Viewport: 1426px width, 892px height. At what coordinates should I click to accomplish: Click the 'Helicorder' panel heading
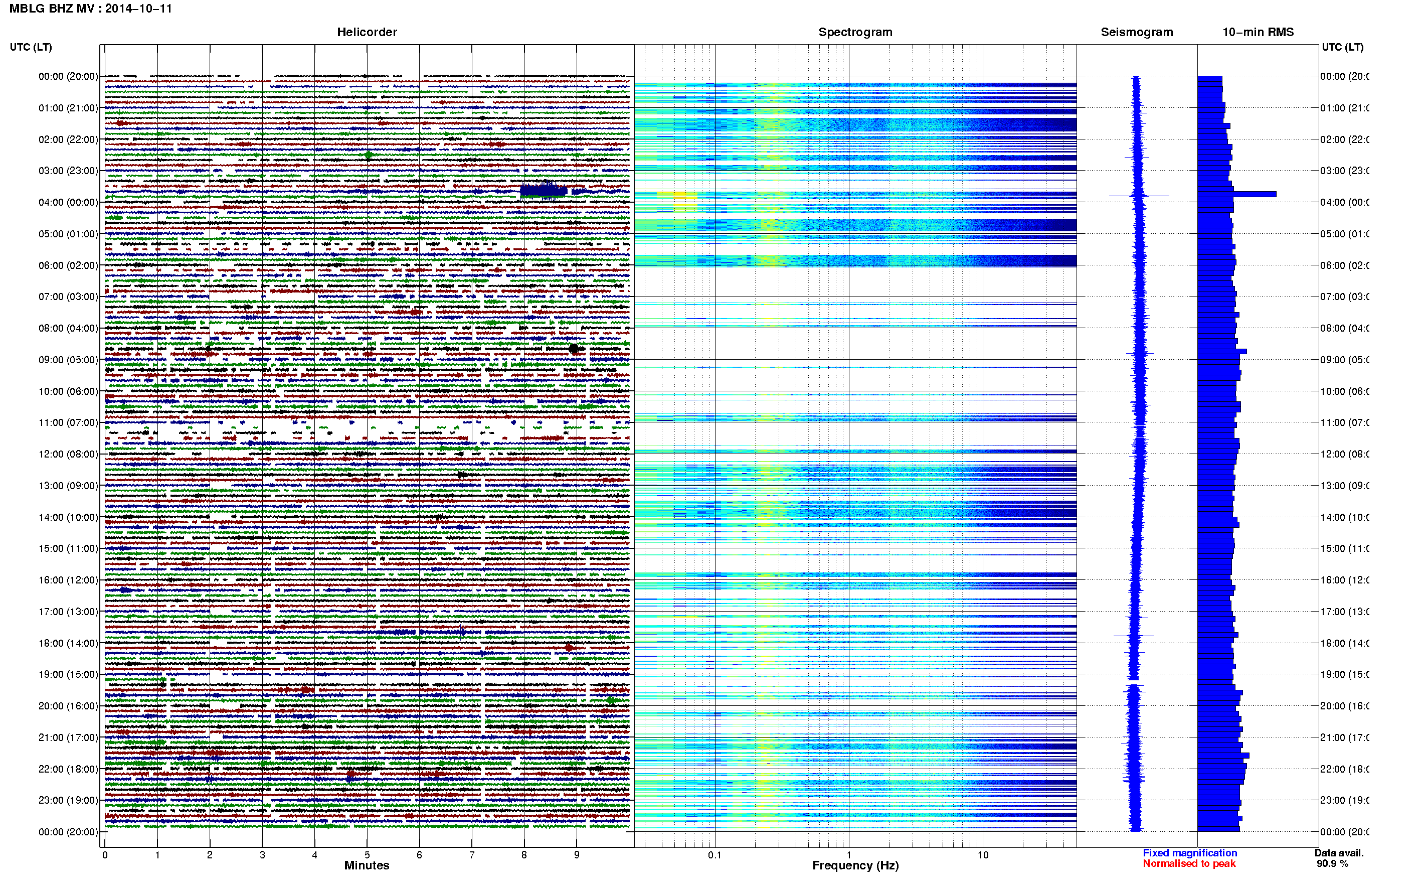367,32
